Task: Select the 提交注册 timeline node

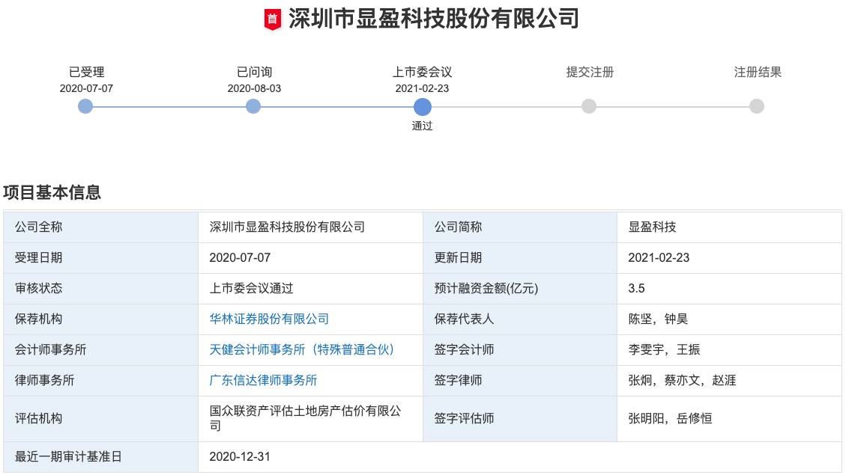Action: 589,107
